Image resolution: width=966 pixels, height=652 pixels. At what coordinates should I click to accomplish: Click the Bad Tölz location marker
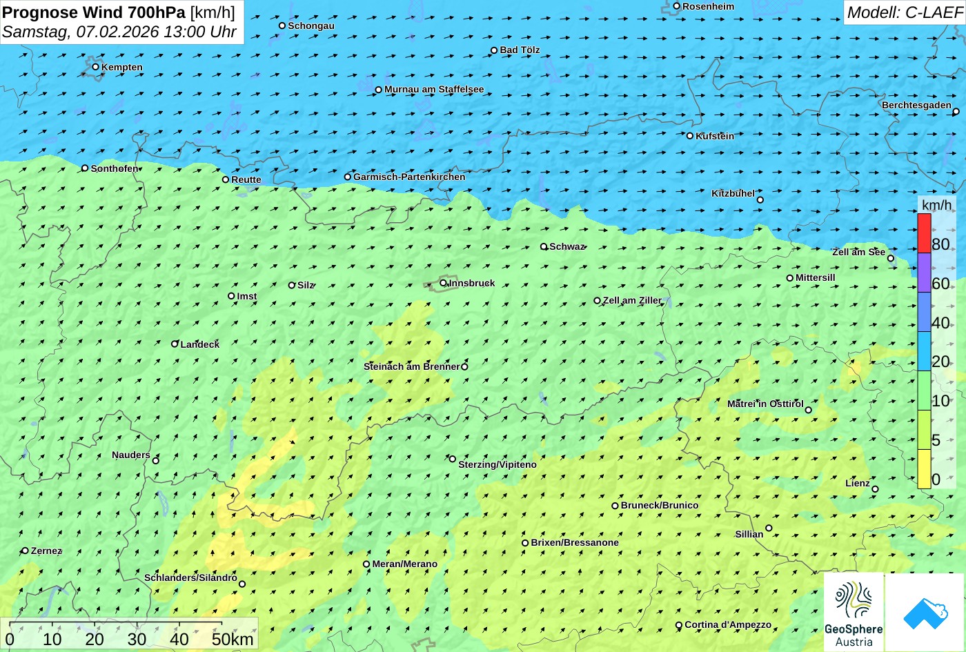click(x=494, y=50)
